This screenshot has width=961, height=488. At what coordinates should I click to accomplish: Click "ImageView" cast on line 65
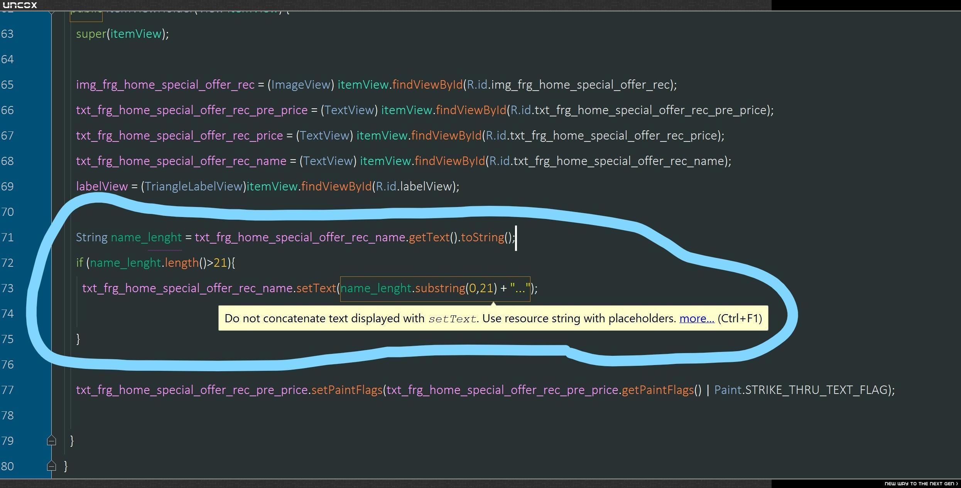coord(301,85)
